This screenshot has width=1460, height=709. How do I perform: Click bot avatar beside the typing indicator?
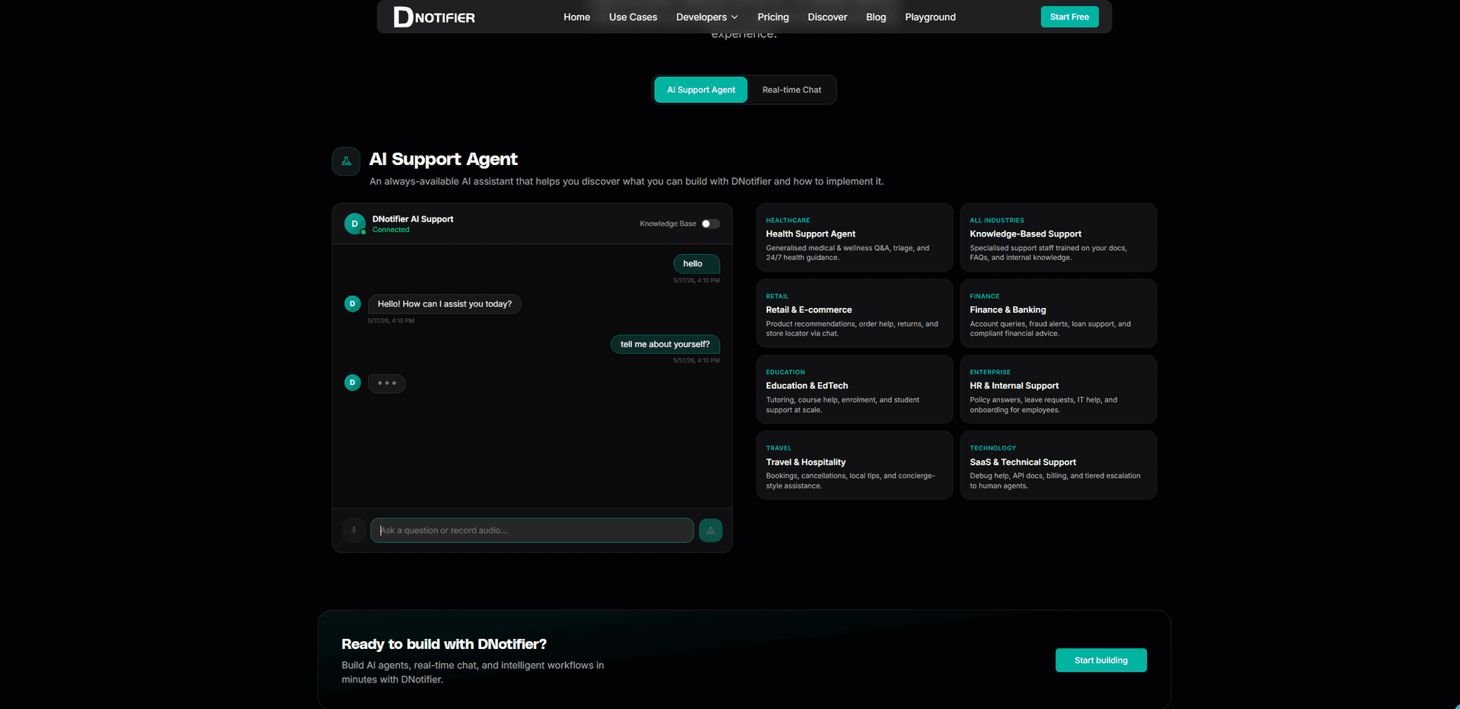tap(353, 383)
